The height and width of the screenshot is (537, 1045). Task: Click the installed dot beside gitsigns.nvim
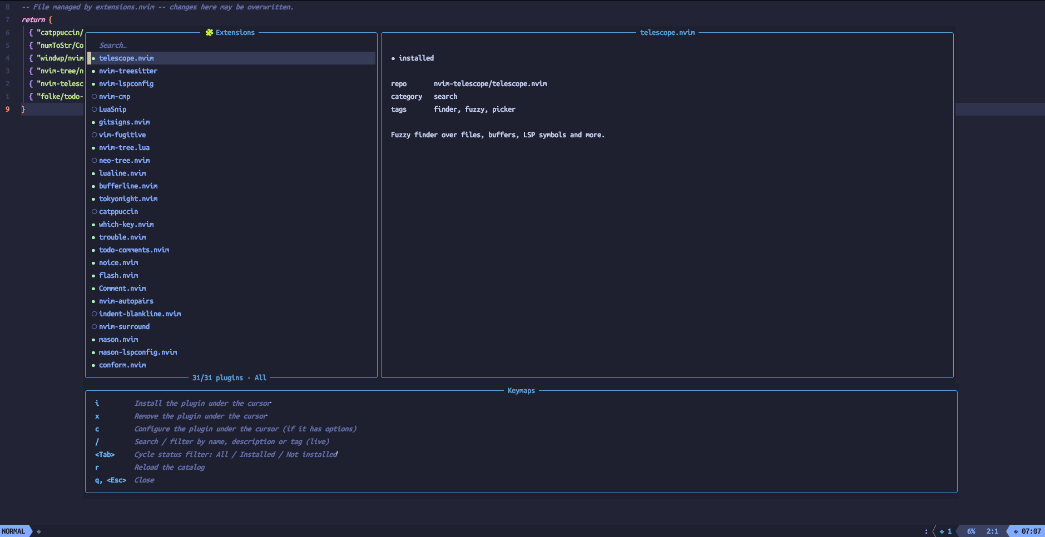coord(93,122)
